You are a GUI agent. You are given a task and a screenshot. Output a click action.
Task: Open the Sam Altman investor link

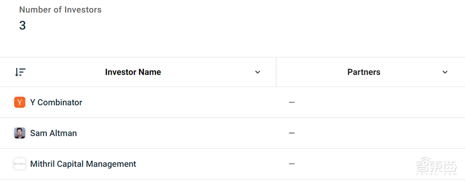tap(53, 133)
